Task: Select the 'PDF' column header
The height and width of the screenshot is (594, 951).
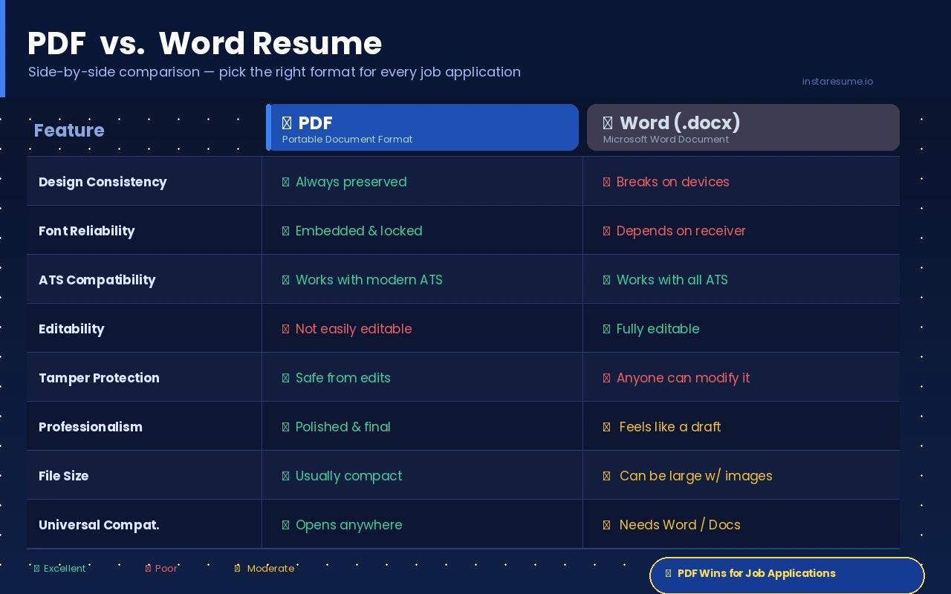Action: (x=422, y=127)
